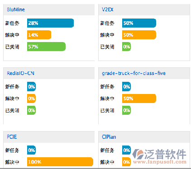Click RedisIO-CN's blue 0% new tasks bar
The image size is (191, 169).
(x=31, y=87)
